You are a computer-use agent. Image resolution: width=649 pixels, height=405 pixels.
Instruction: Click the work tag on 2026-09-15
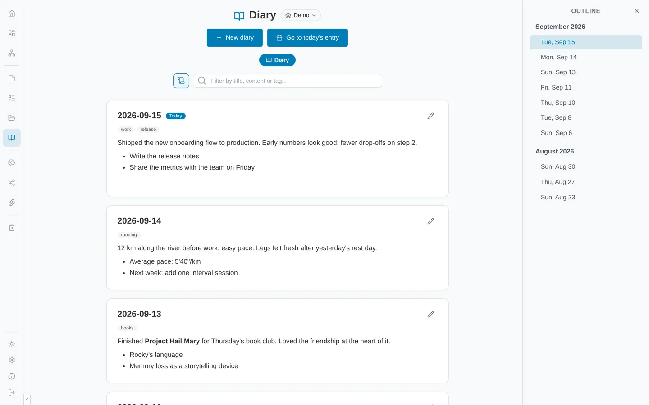[126, 130]
